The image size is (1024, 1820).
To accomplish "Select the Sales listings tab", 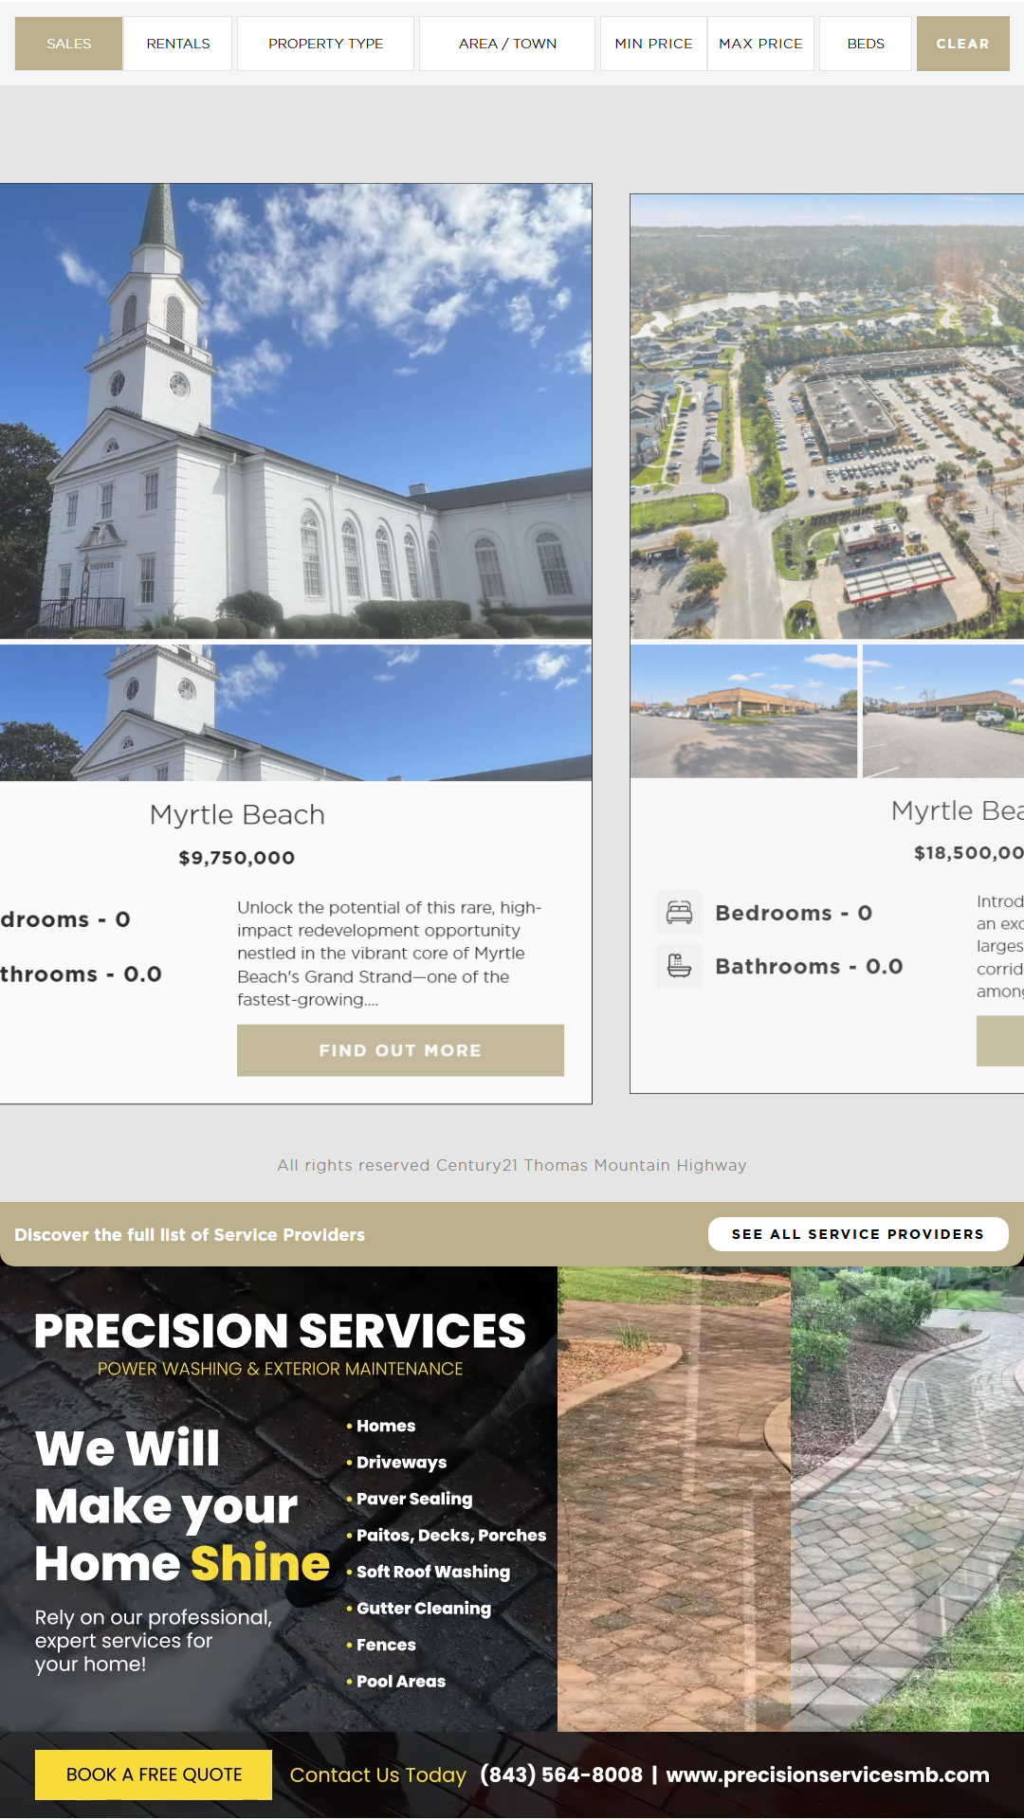I will click(68, 44).
